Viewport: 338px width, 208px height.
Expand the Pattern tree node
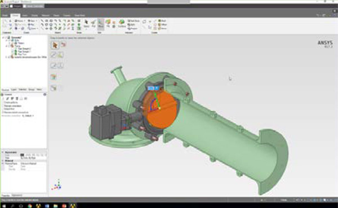pyautogui.click(x=10, y=43)
